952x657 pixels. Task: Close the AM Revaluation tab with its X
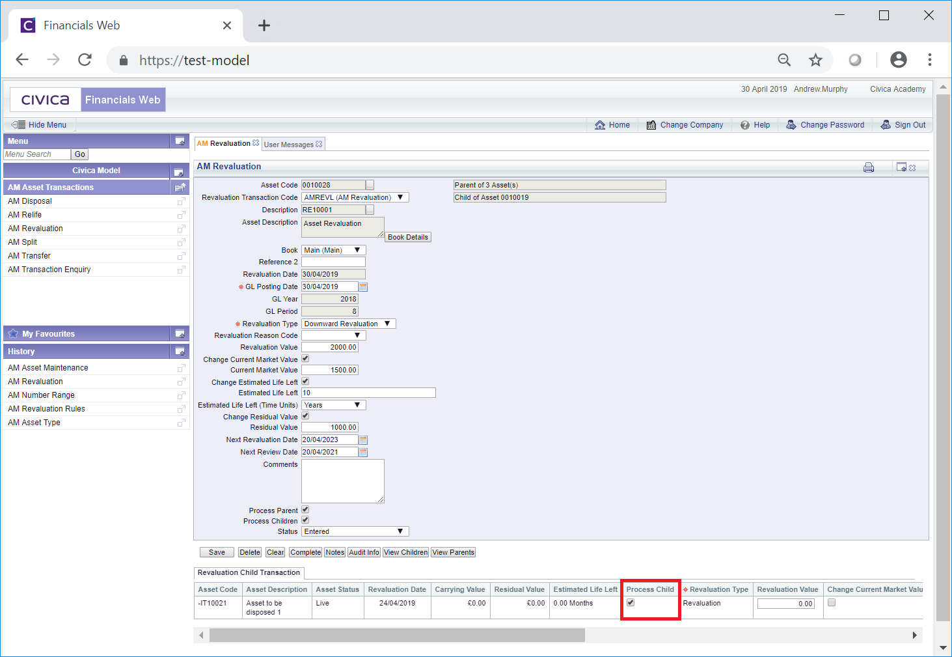click(256, 143)
